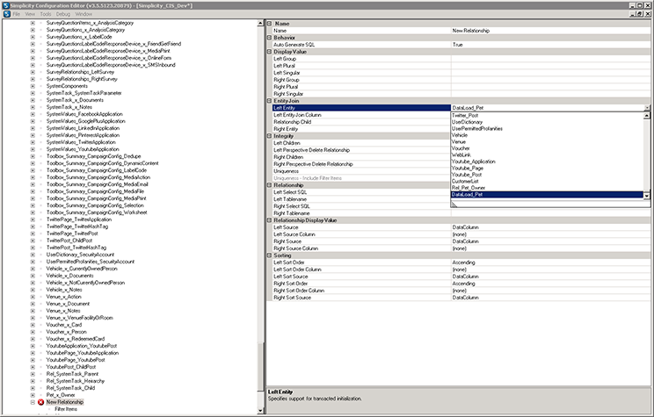Viewport: 654px width, 417px height.
Task: Click the dropdown list scroll-down arrow
Action: pos(646,196)
